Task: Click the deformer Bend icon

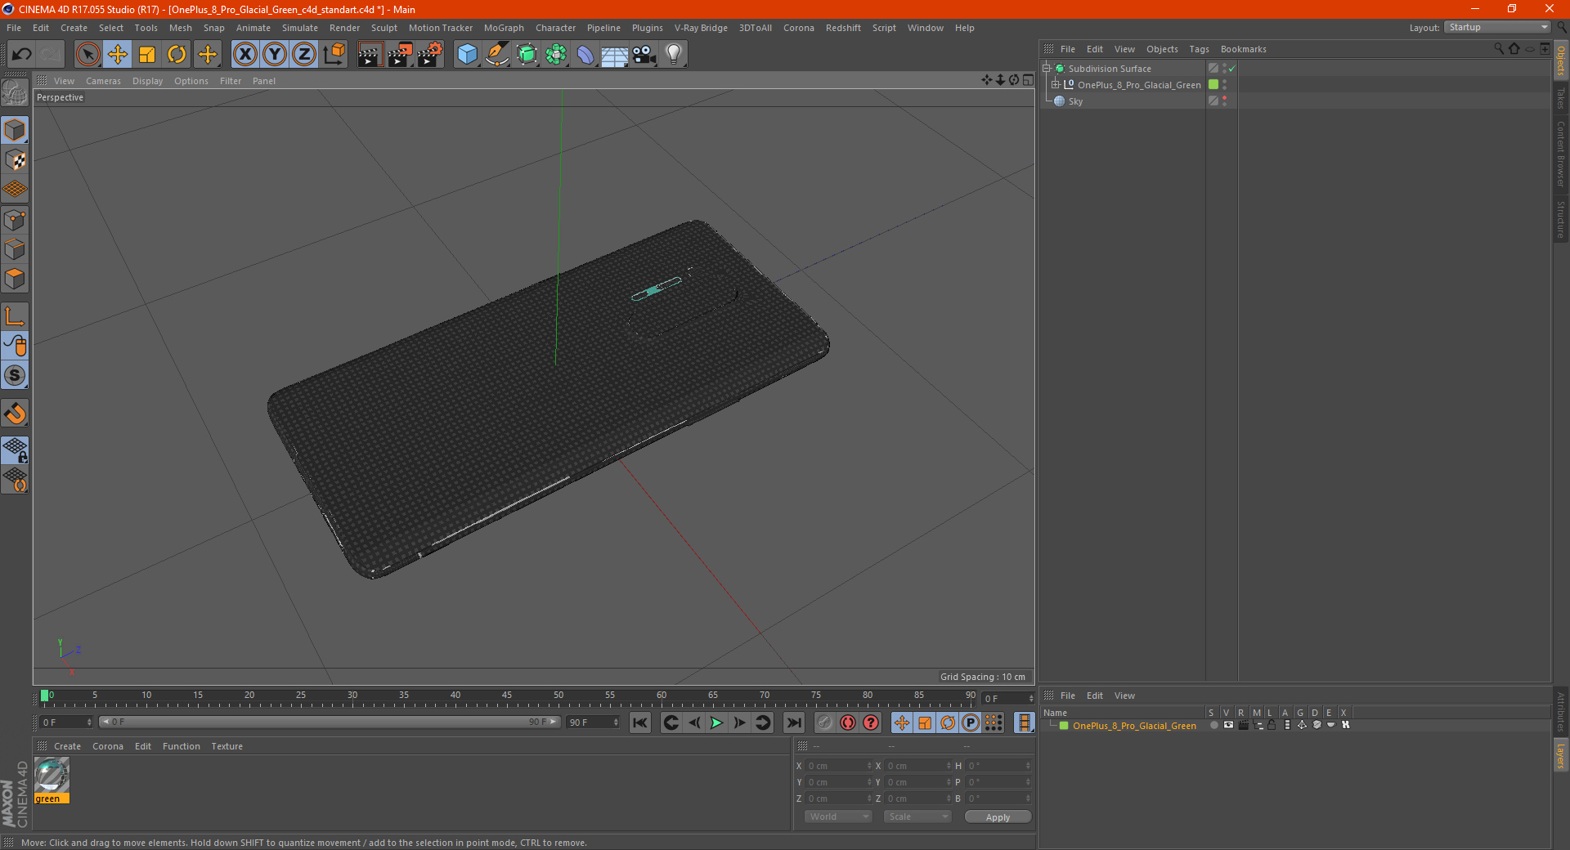Action: [585, 55]
